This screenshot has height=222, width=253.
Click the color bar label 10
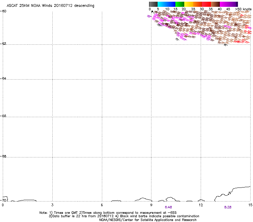click(x=167, y=9)
